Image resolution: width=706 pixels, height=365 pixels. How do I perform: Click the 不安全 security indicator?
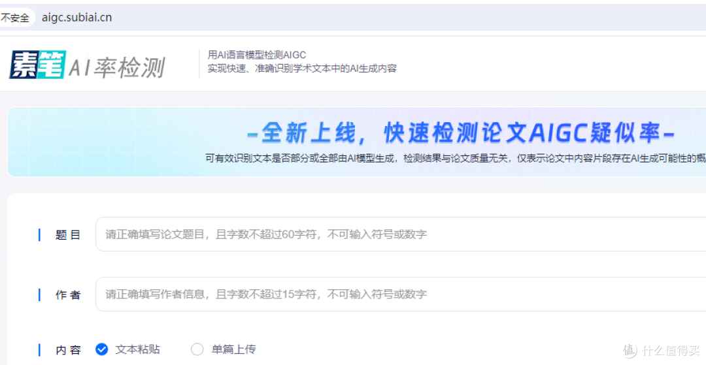tap(15, 18)
